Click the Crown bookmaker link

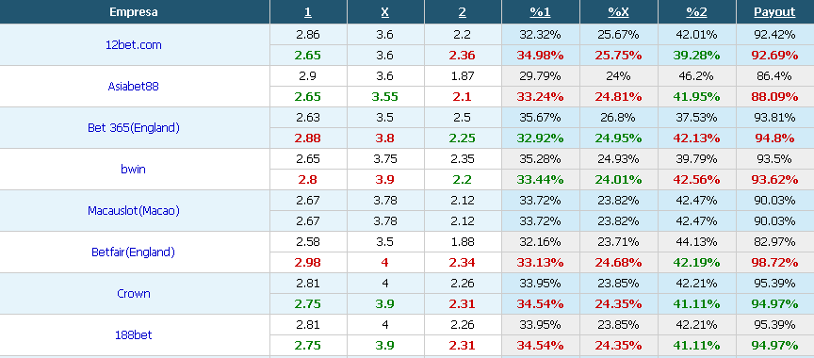point(134,294)
